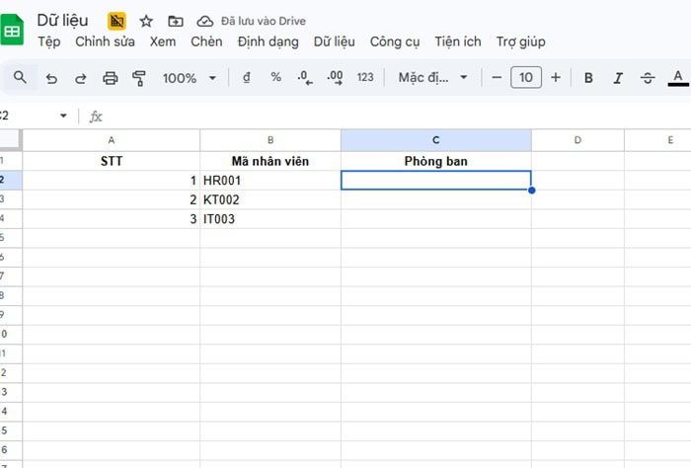Expand the font family dropdown
691x468 pixels.
pyautogui.click(x=432, y=78)
